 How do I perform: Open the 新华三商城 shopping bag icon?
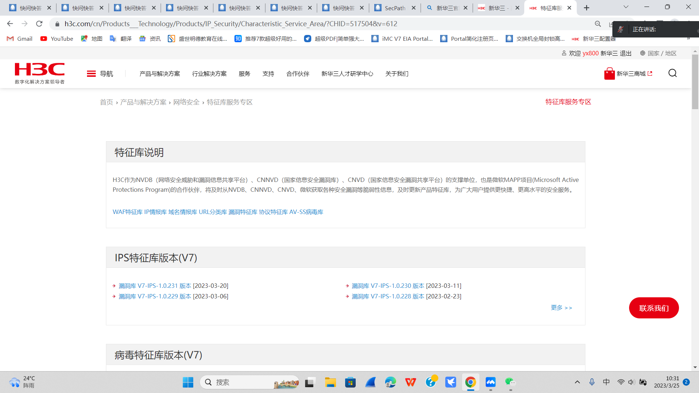coord(609,74)
